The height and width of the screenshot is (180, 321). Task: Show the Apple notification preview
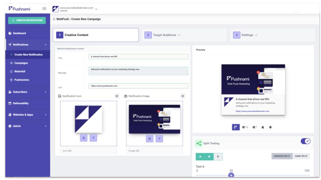click(263, 127)
